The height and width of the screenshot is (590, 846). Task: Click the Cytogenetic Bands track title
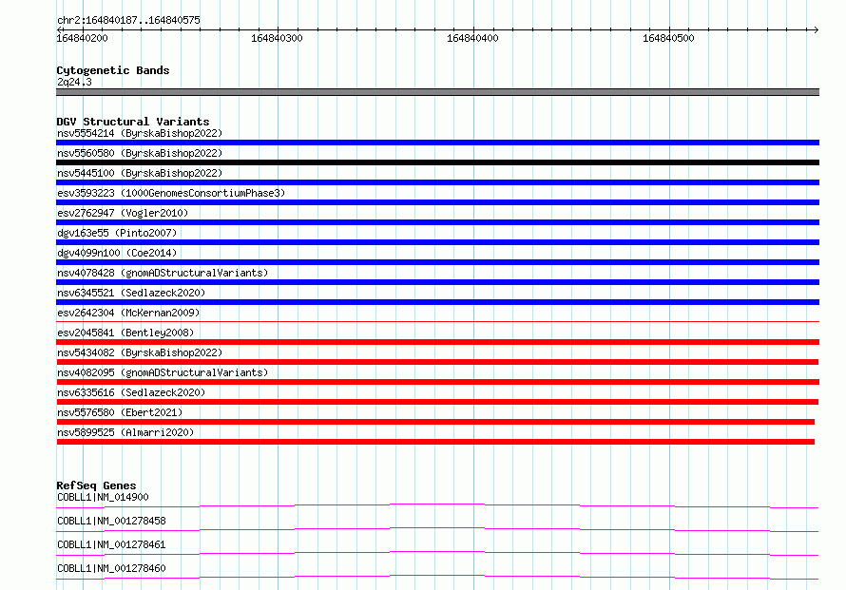click(113, 70)
